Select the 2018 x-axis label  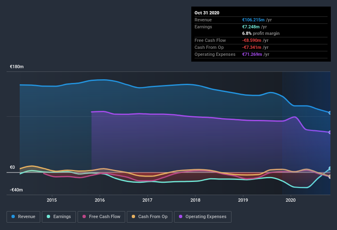pos(195,200)
